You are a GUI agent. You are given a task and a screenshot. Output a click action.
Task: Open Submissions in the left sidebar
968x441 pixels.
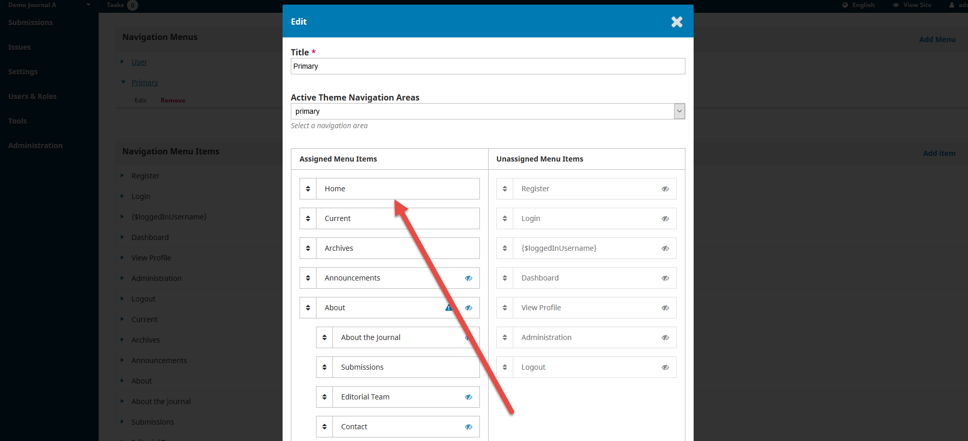[x=30, y=23]
